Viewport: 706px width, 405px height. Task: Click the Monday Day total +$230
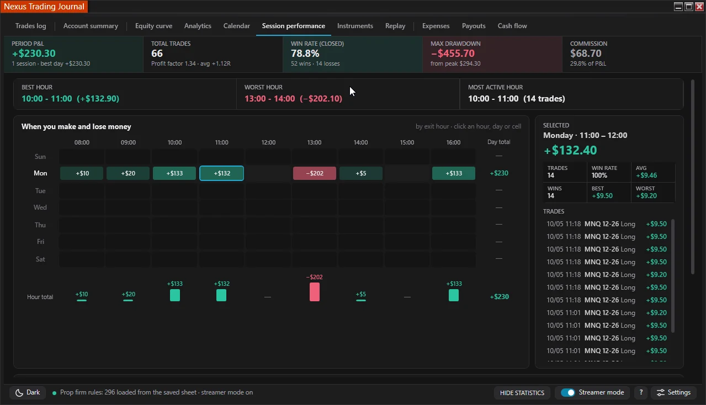(x=499, y=173)
